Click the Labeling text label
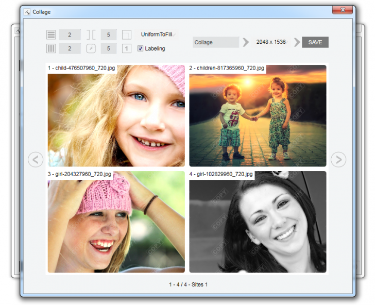375x305 pixels. point(155,48)
